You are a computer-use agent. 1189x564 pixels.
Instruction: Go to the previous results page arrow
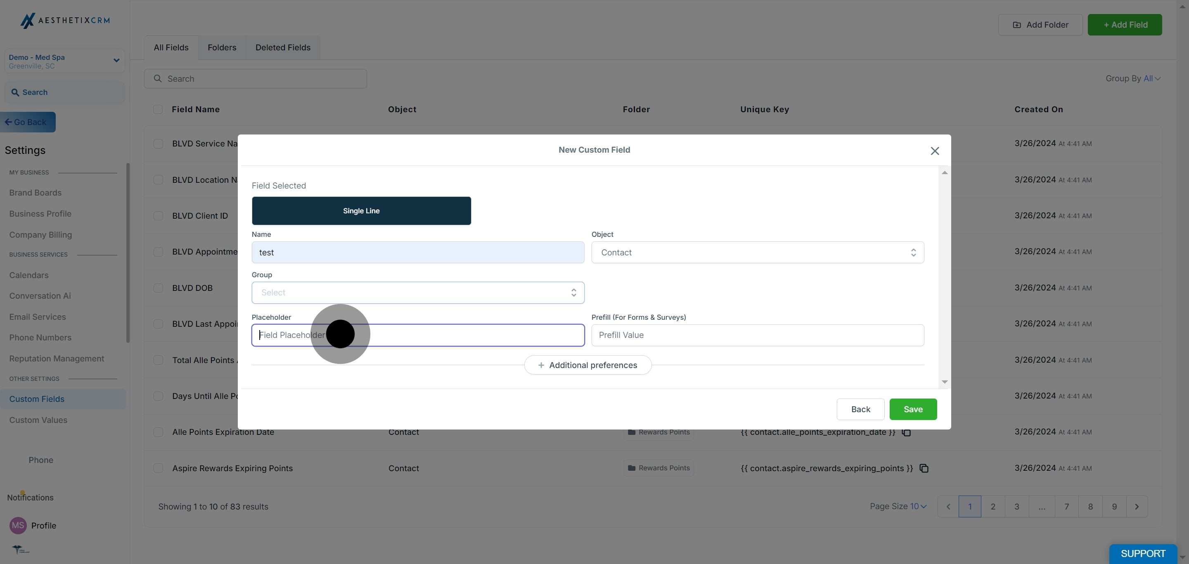[948, 506]
